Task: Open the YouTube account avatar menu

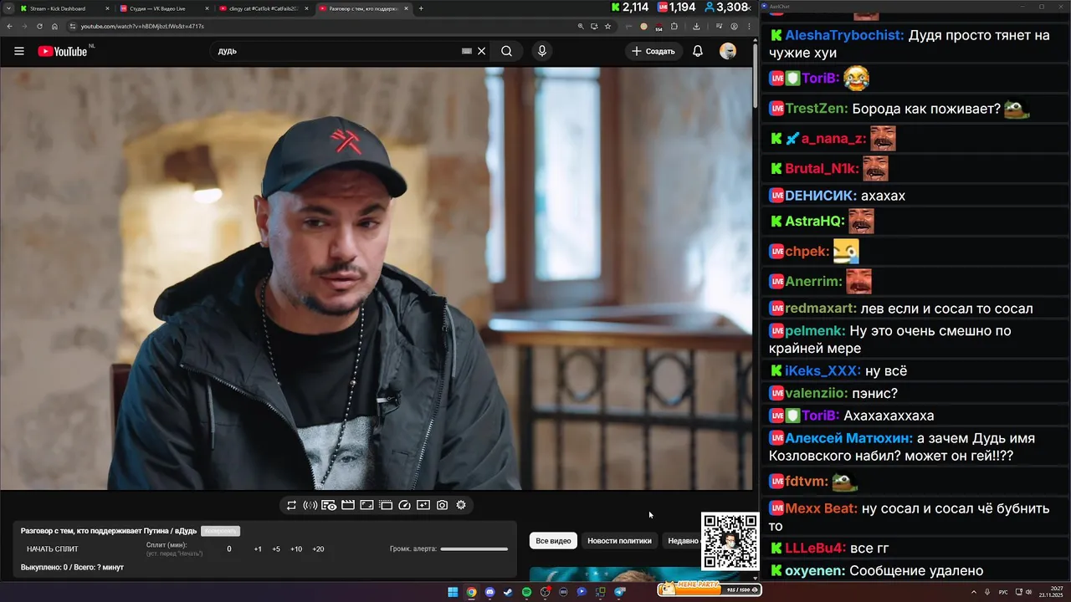Action: [x=728, y=51]
